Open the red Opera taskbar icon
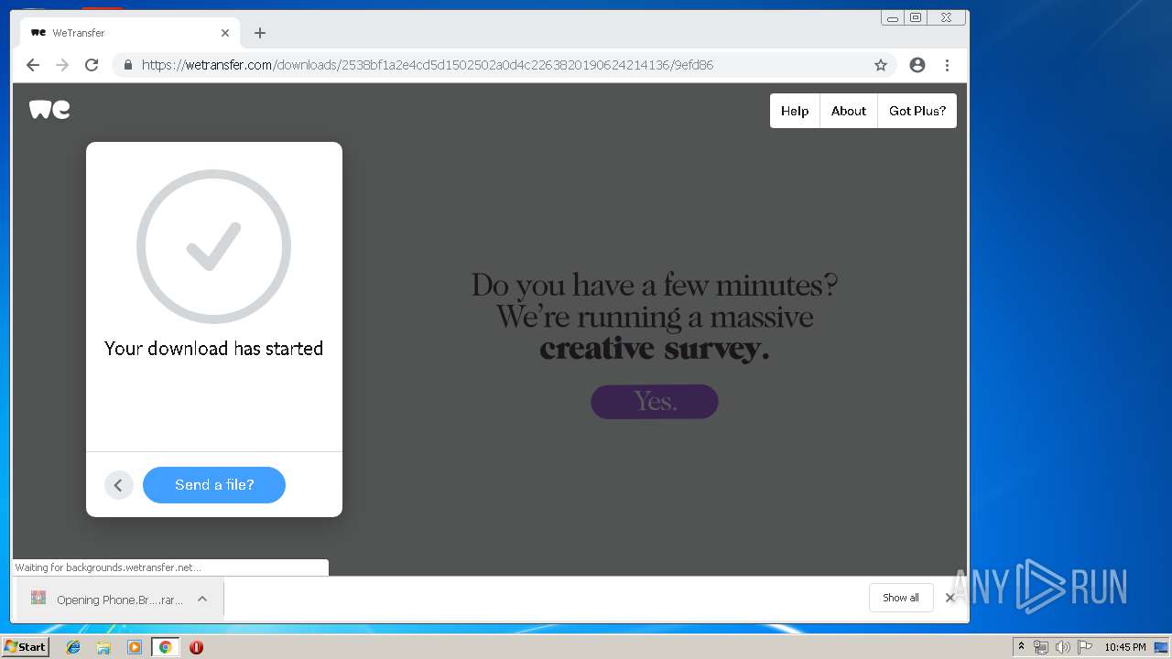 click(x=196, y=647)
